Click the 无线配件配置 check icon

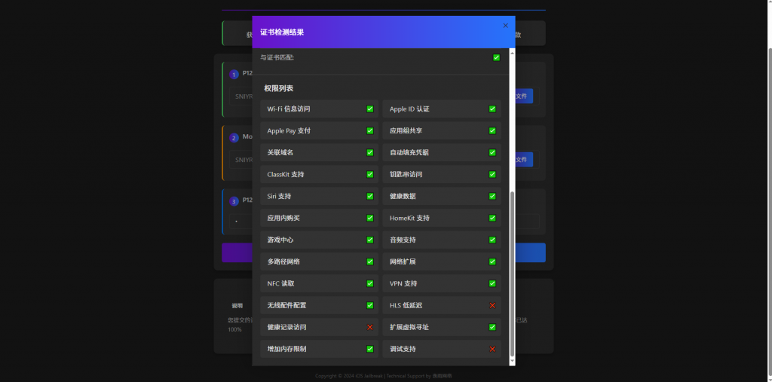click(369, 305)
